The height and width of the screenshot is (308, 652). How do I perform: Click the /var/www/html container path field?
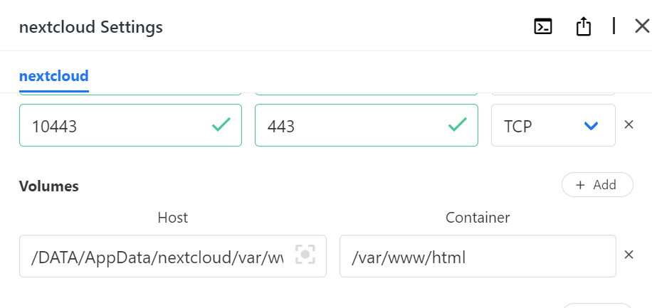click(x=477, y=256)
